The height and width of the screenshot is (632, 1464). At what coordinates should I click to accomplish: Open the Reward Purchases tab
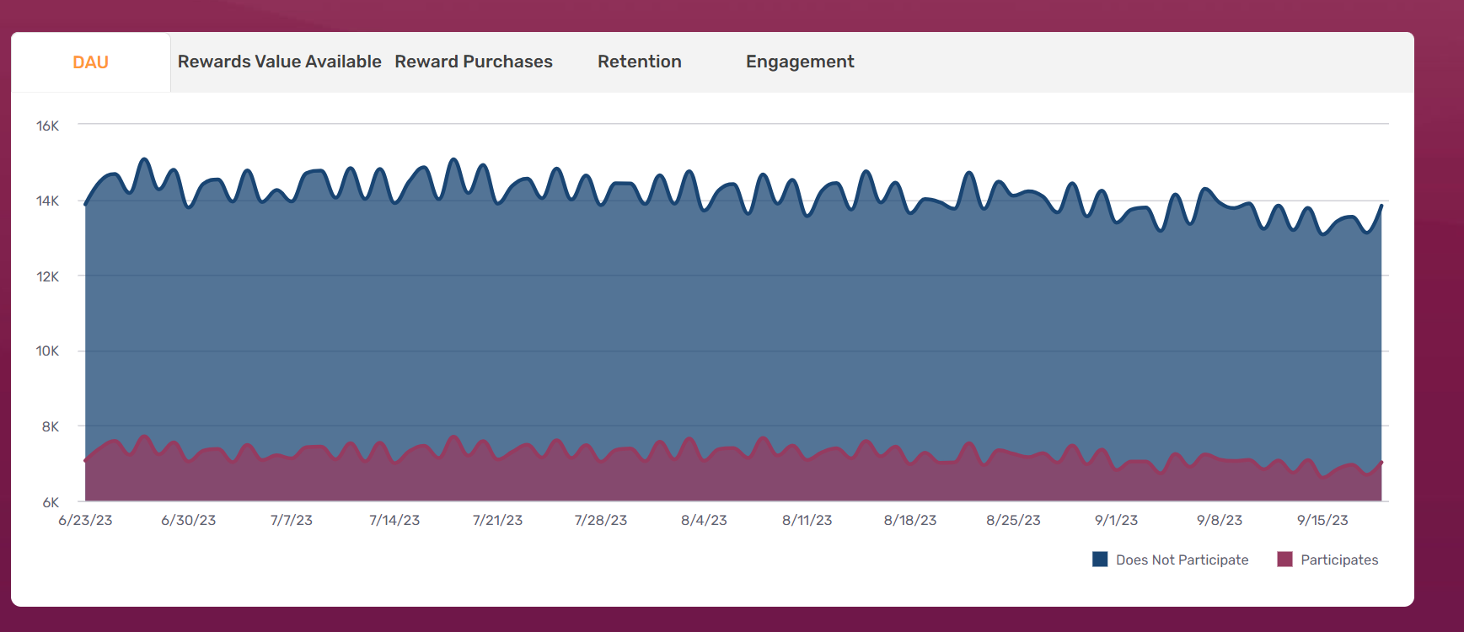[473, 62]
